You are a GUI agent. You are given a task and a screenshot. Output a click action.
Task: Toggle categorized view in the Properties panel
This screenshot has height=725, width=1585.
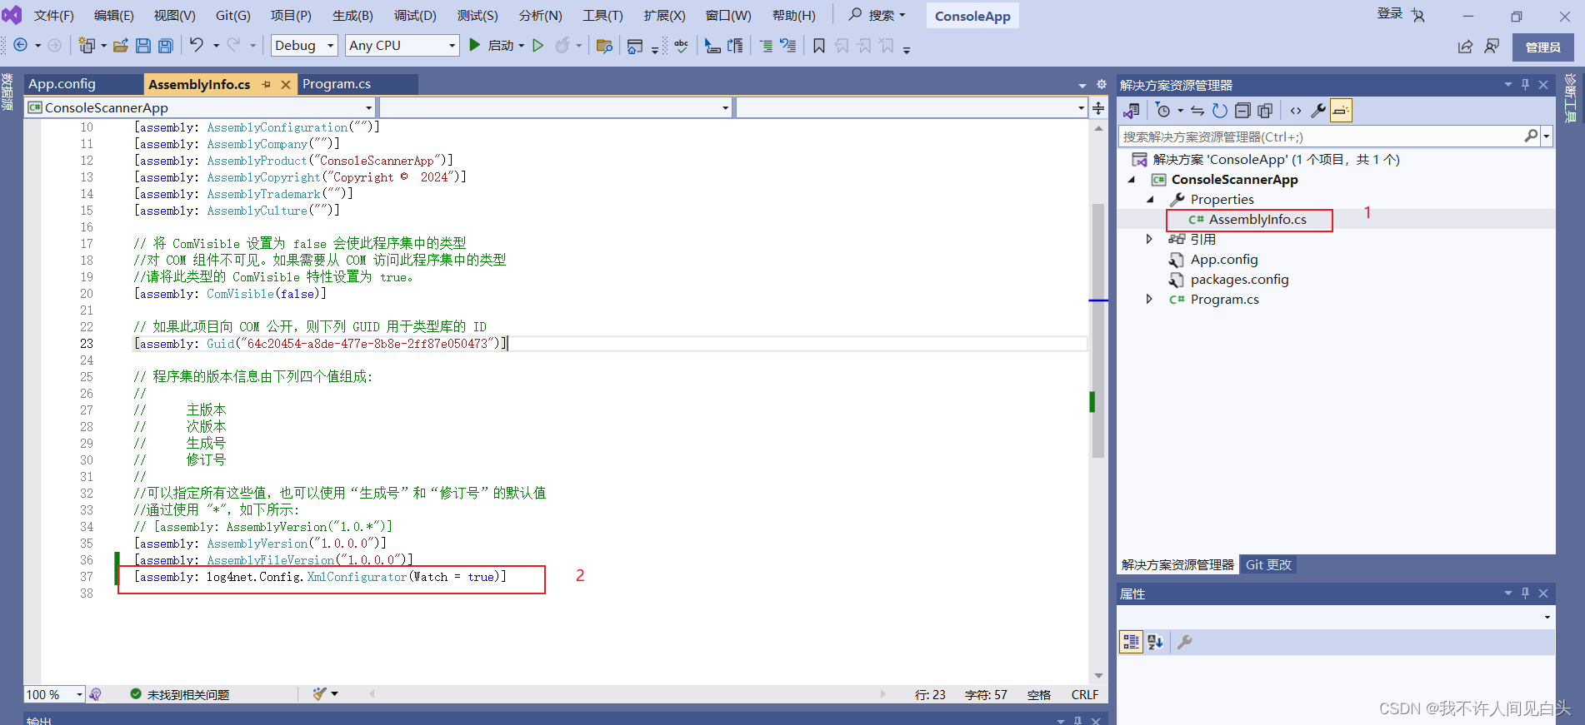pyautogui.click(x=1131, y=642)
